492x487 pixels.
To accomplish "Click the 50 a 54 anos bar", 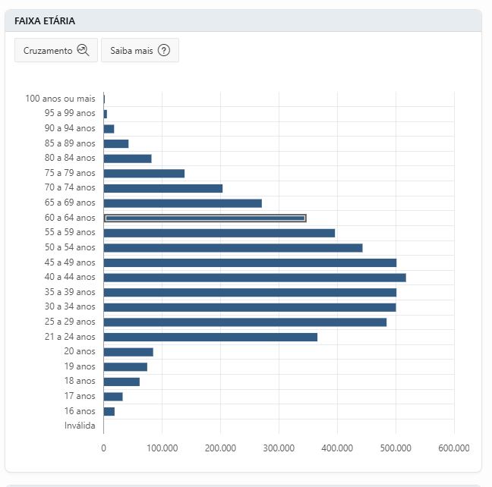I will tap(233, 248).
